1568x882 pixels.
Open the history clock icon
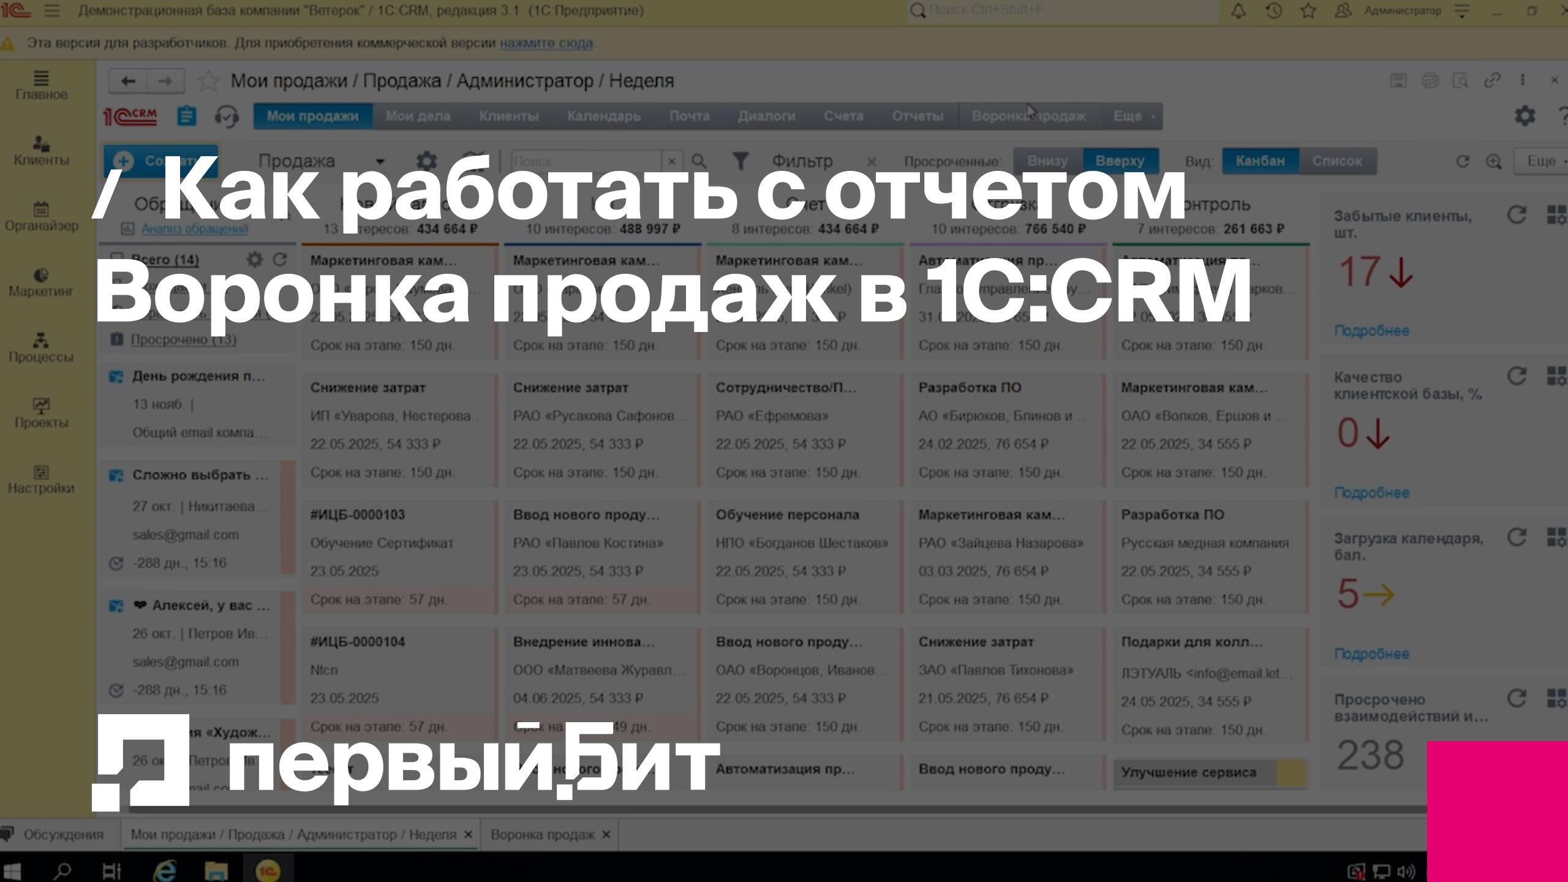[1273, 11]
